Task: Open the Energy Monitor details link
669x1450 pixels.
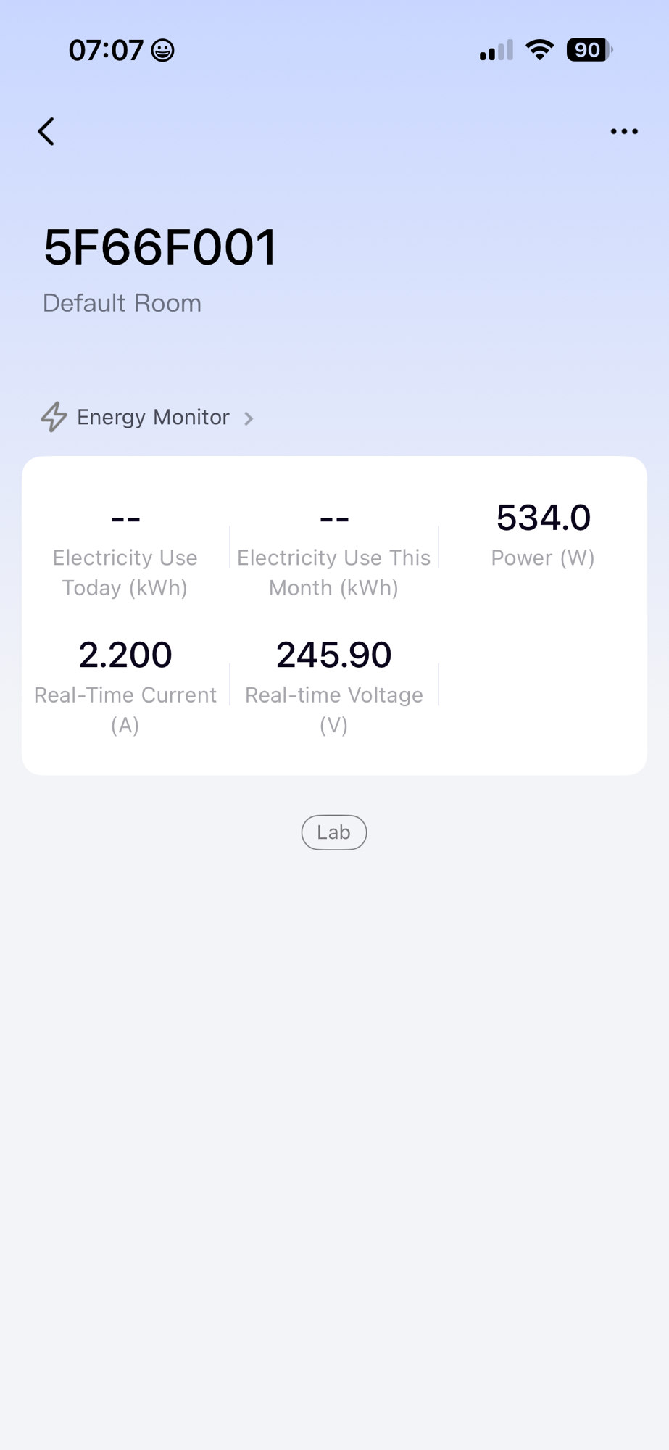Action: [153, 417]
